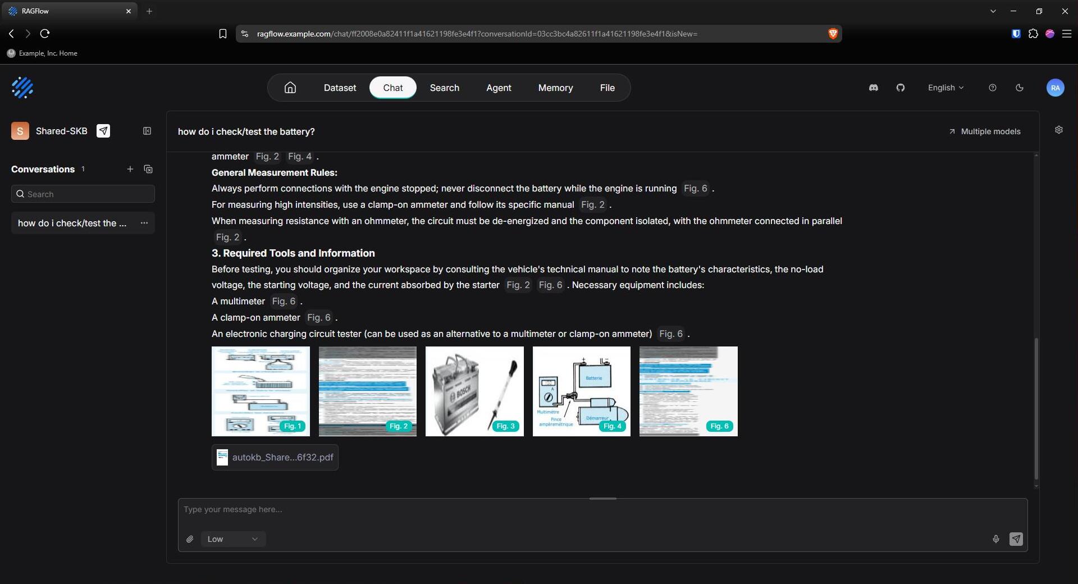Click the '3. Required Tools and Information' heading
Screen dimensions: 1078x584
click(x=293, y=253)
